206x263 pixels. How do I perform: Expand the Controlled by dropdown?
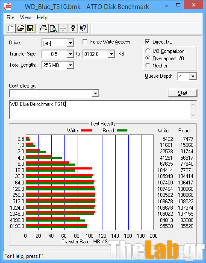(95, 93)
